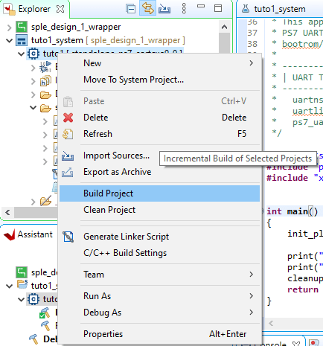The height and width of the screenshot is (346, 323).
Task: Click open src folder icon
Action: point(45,108)
